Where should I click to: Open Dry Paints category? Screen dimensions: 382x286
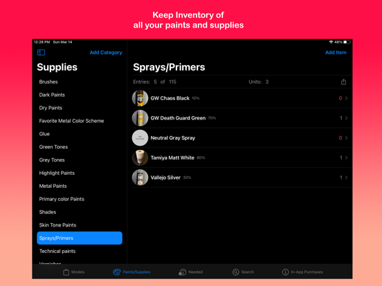pos(80,108)
